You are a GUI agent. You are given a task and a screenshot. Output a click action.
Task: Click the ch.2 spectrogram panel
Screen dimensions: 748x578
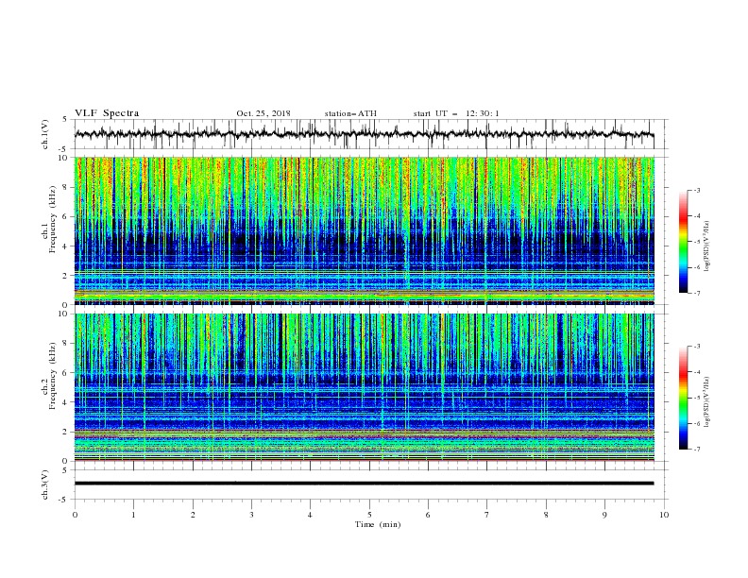click(364, 387)
